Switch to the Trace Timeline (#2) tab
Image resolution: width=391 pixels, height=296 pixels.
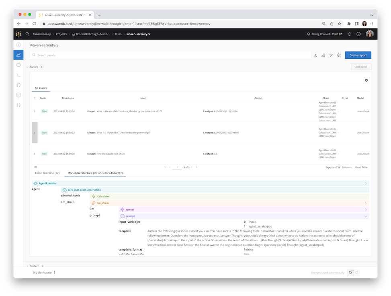(47, 173)
